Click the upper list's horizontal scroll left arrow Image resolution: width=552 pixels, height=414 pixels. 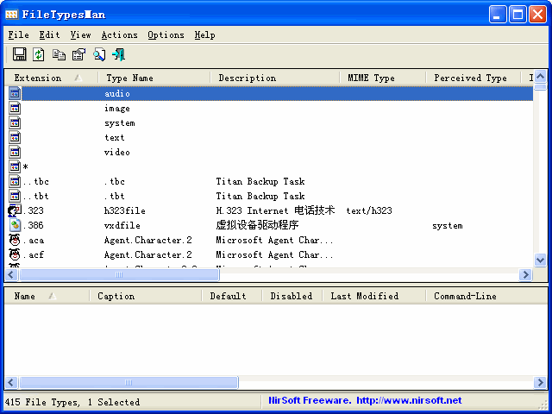(11, 274)
